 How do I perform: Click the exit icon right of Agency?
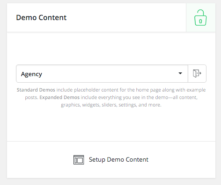pyautogui.click(x=197, y=73)
